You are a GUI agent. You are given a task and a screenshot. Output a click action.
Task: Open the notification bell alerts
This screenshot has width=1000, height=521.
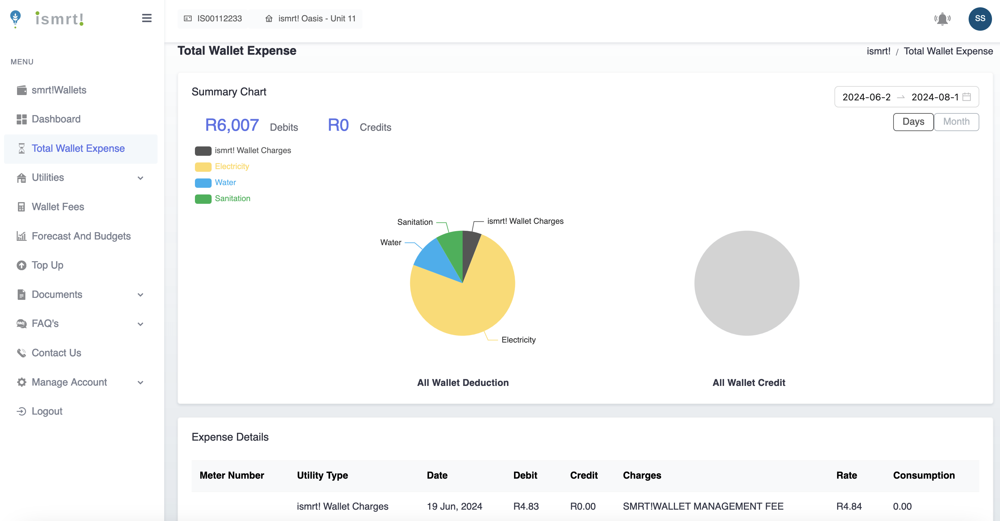pyautogui.click(x=942, y=19)
